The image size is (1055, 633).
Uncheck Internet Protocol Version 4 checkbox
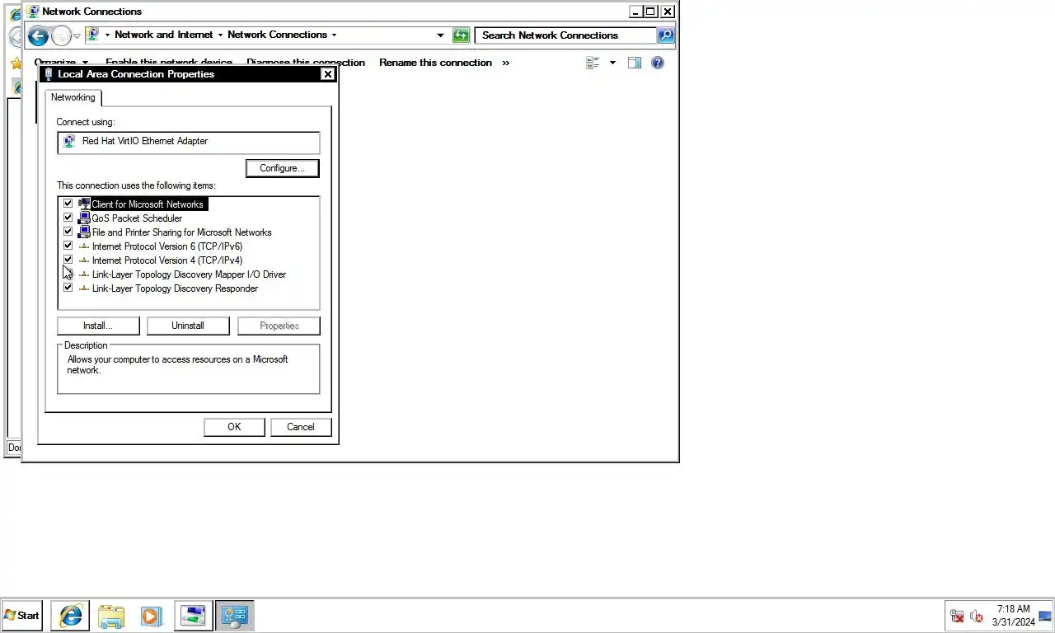68,260
